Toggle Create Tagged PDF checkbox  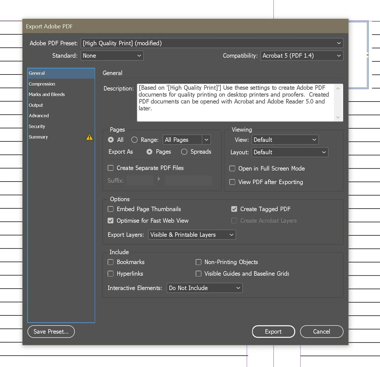234,209
